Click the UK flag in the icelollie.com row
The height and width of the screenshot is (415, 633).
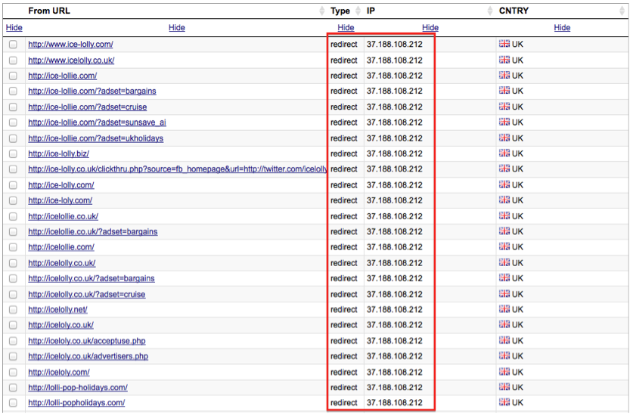[504, 246]
